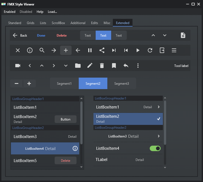Click the folder icon in the toolbar
Image resolution: width=203 pixels, height=182 pixels.
point(78,66)
